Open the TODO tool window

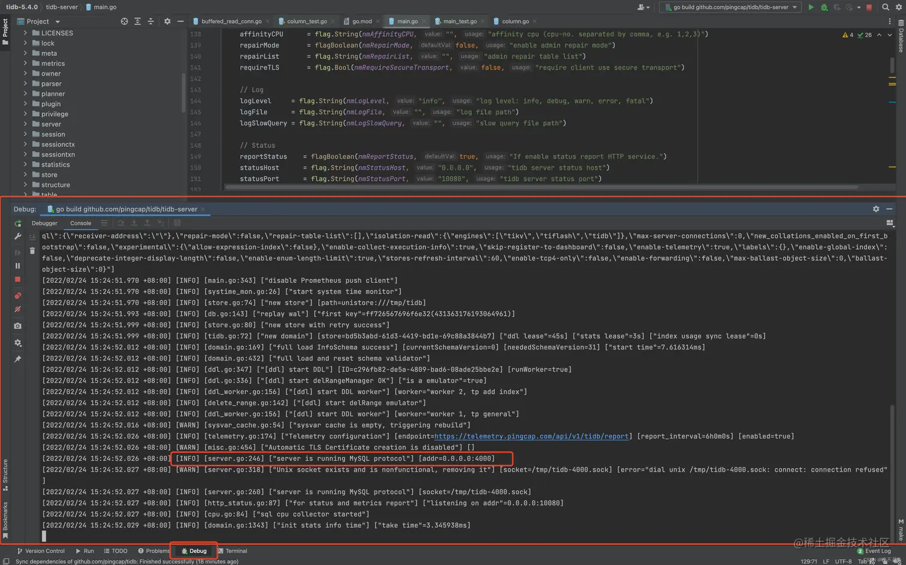pyautogui.click(x=116, y=551)
